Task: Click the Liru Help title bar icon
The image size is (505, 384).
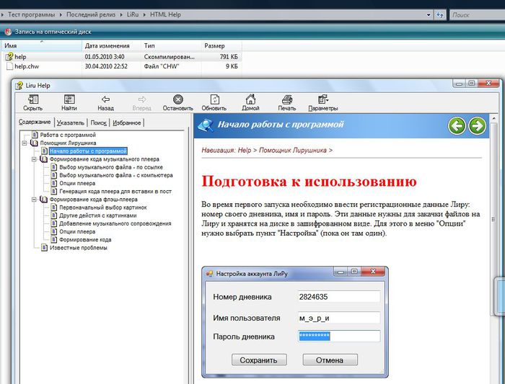Action: point(19,86)
